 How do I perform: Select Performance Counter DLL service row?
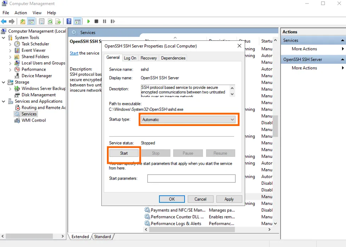pyautogui.click(x=177, y=217)
